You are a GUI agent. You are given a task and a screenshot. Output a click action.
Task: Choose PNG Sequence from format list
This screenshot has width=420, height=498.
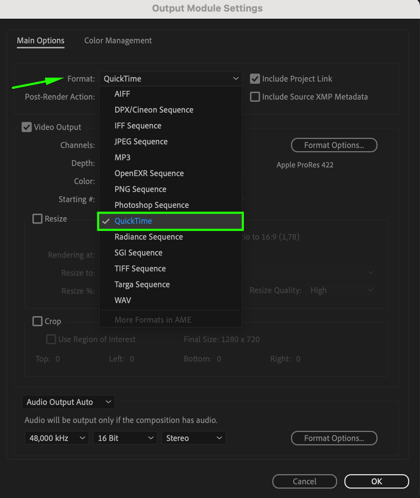pos(140,189)
